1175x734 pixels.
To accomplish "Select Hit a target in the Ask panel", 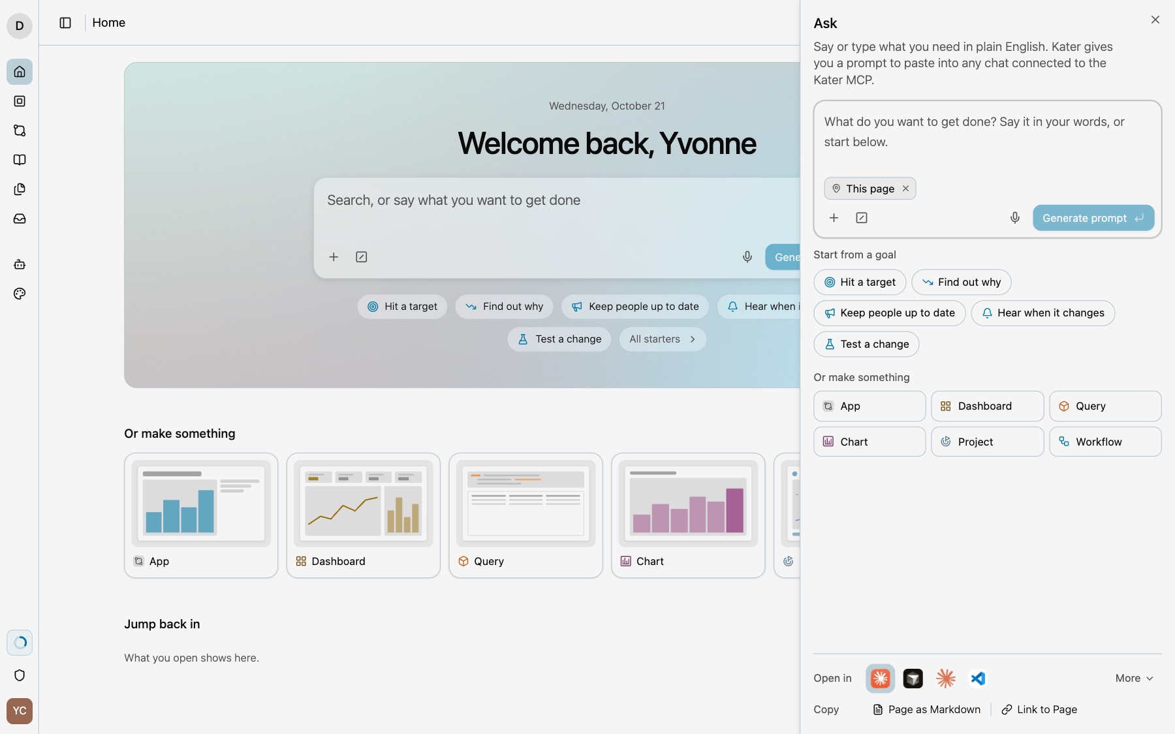I will coord(860,283).
